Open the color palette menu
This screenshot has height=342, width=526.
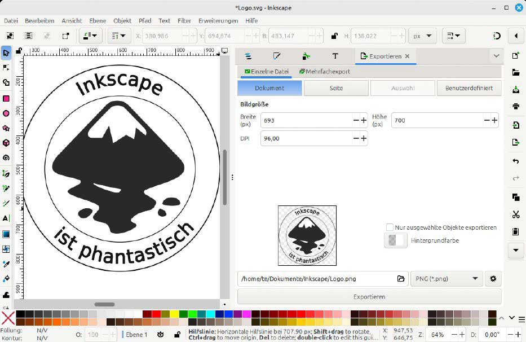tap(521, 319)
